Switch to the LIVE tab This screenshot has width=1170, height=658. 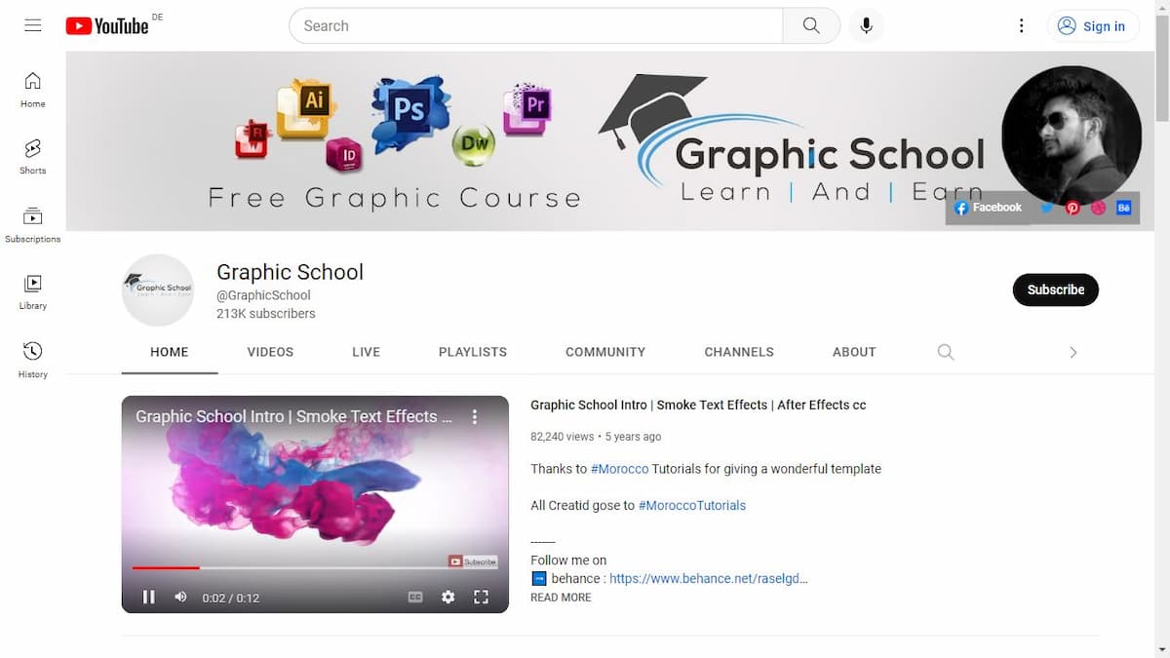point(366,352)
